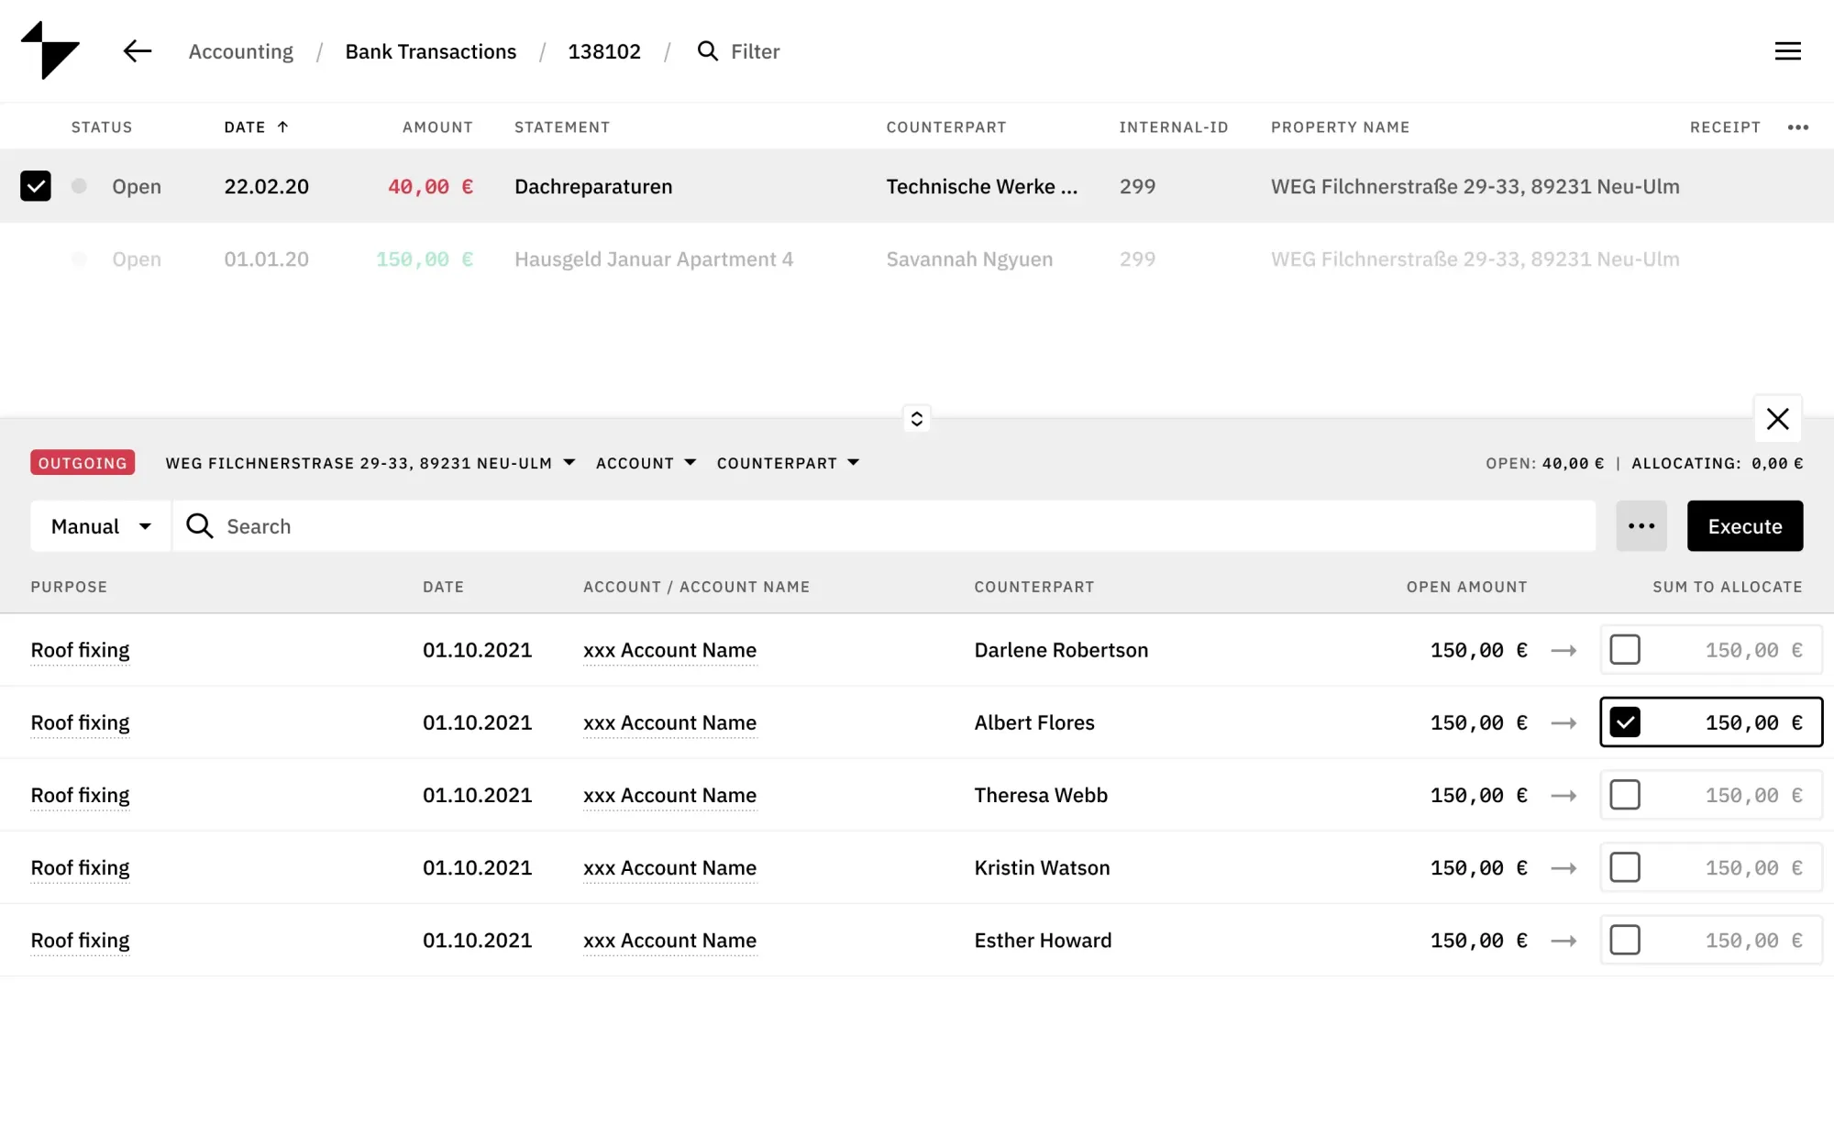Click status dot of Hausgeld Januar row
The image size is (1834, 1146).
point(79,259)
